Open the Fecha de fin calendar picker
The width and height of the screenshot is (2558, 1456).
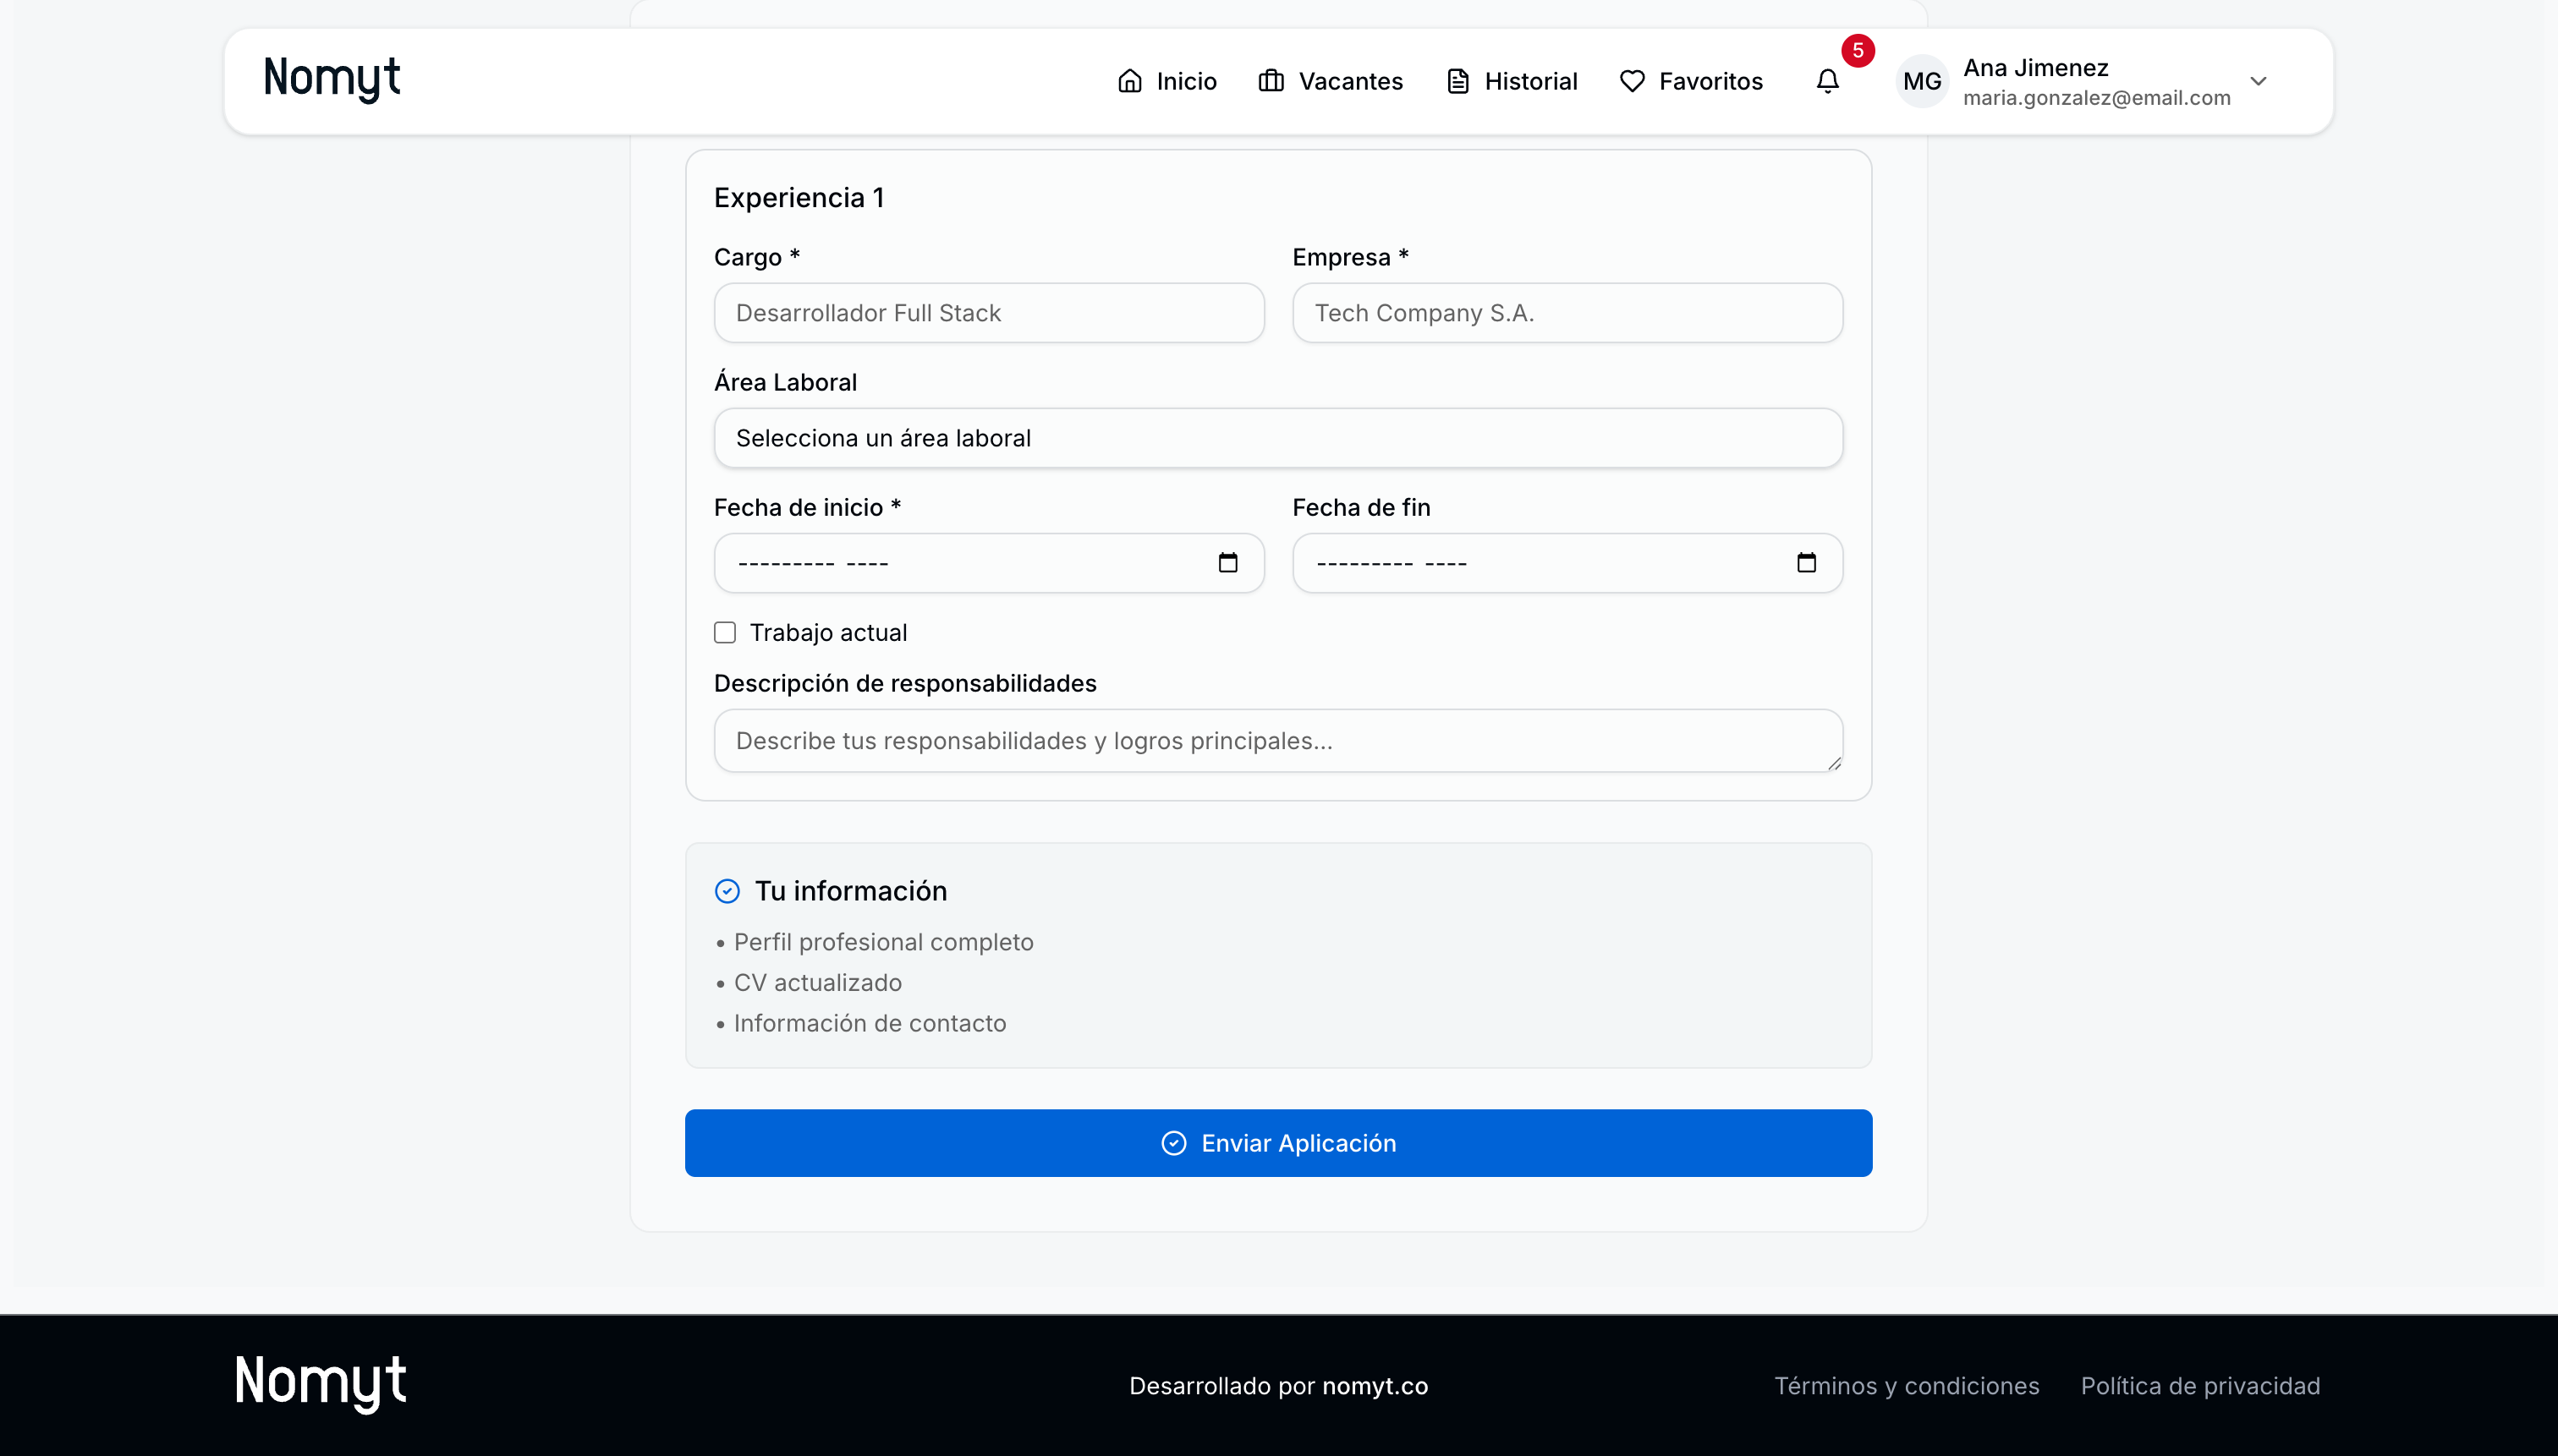pos(1806,563)
